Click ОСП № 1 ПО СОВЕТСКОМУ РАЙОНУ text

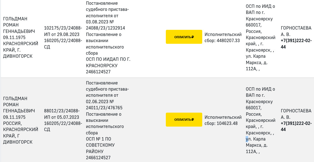pyautogui.click(x=100, y=145)
